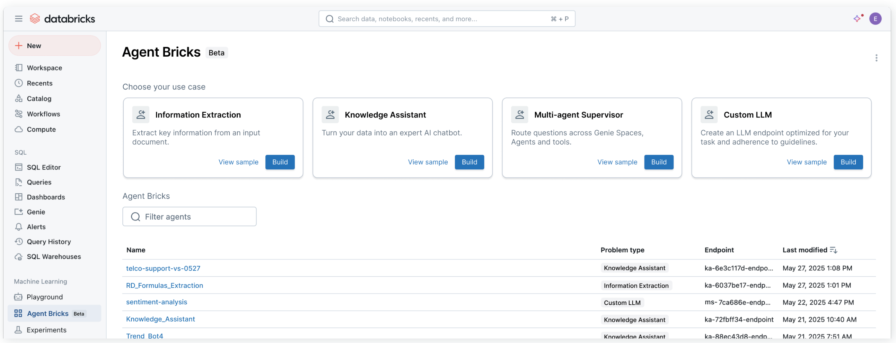View sample for Multi-agent Supervisor

[617, 162]
